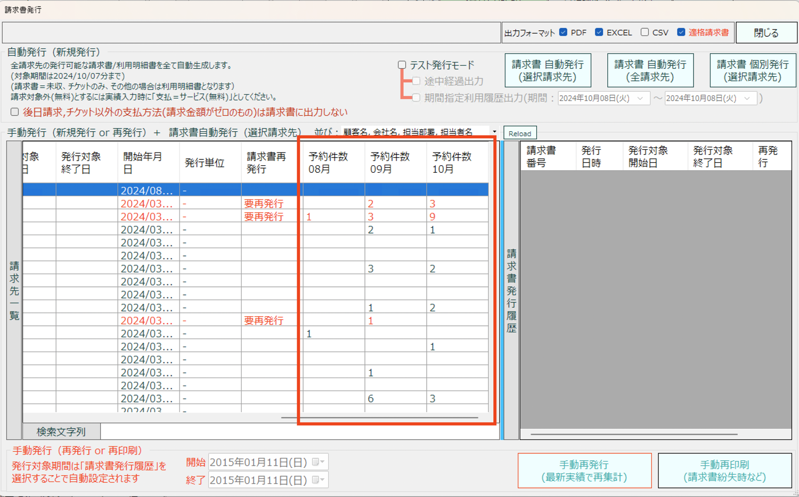Open the 開始 date picker calendar
This screenshot has height=497, width=799.
pos(318,462)
